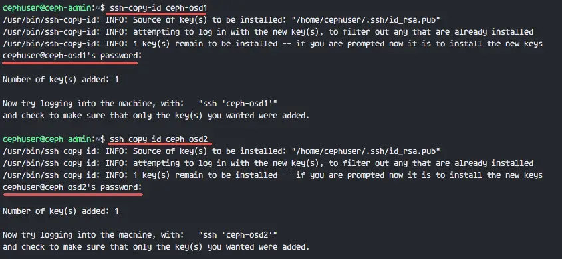
Task: Click first "1 key(s) remain to be installed" line
Action: (273, 44)
